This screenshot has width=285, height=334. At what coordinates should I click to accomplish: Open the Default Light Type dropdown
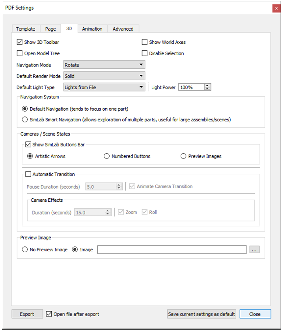click(x=104, y=87)
